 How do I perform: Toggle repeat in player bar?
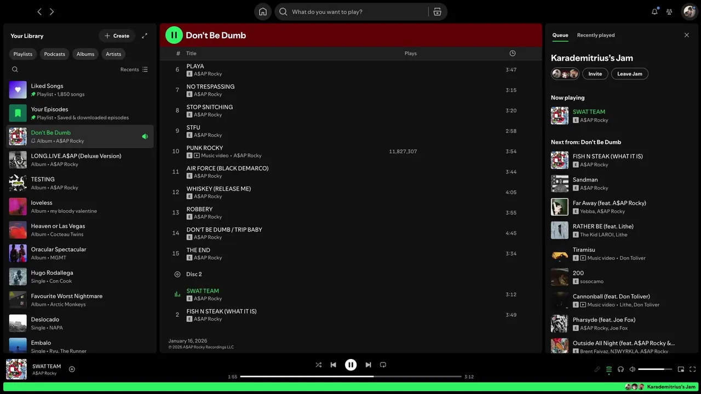pos(383,365)
